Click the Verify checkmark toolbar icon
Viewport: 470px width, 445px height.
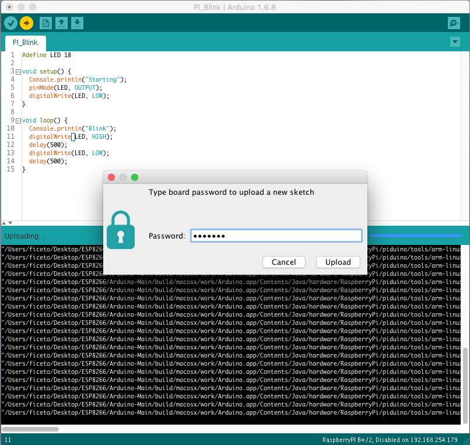pyautogui.click(x=11, y=23)
